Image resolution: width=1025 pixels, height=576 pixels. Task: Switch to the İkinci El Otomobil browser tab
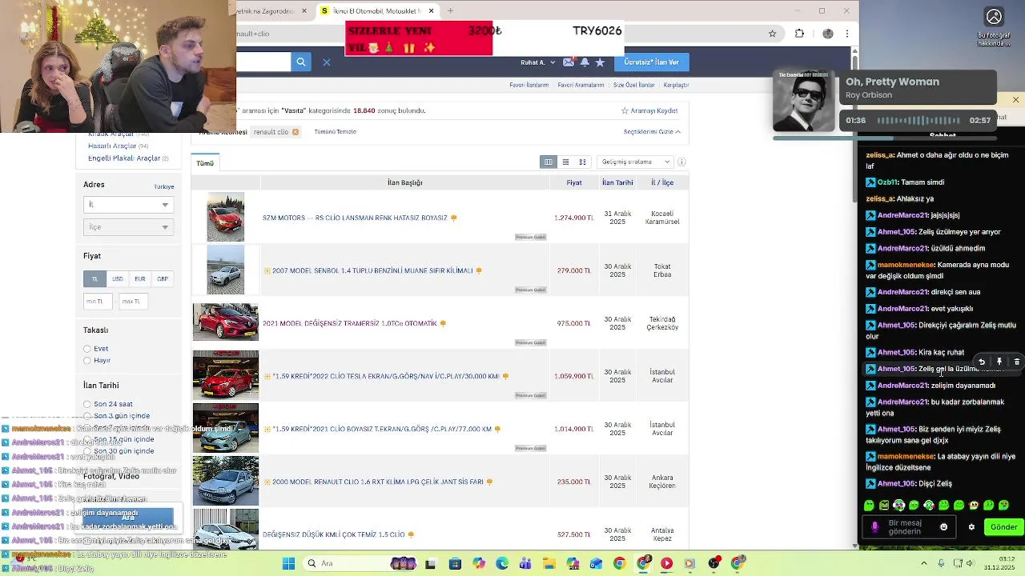point(376,10)
